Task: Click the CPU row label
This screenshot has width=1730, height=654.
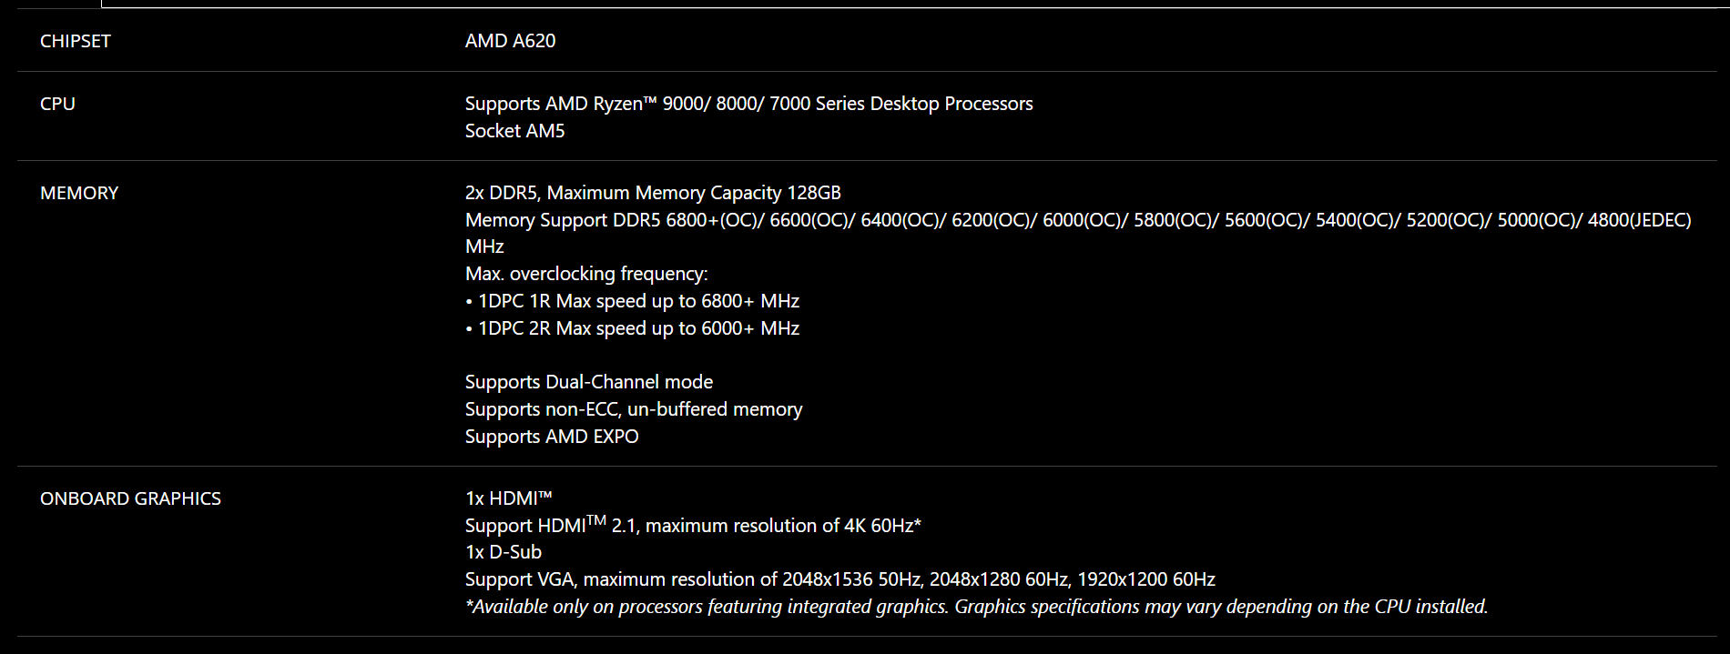Action: pyautogui.click(x=57, y=104)
